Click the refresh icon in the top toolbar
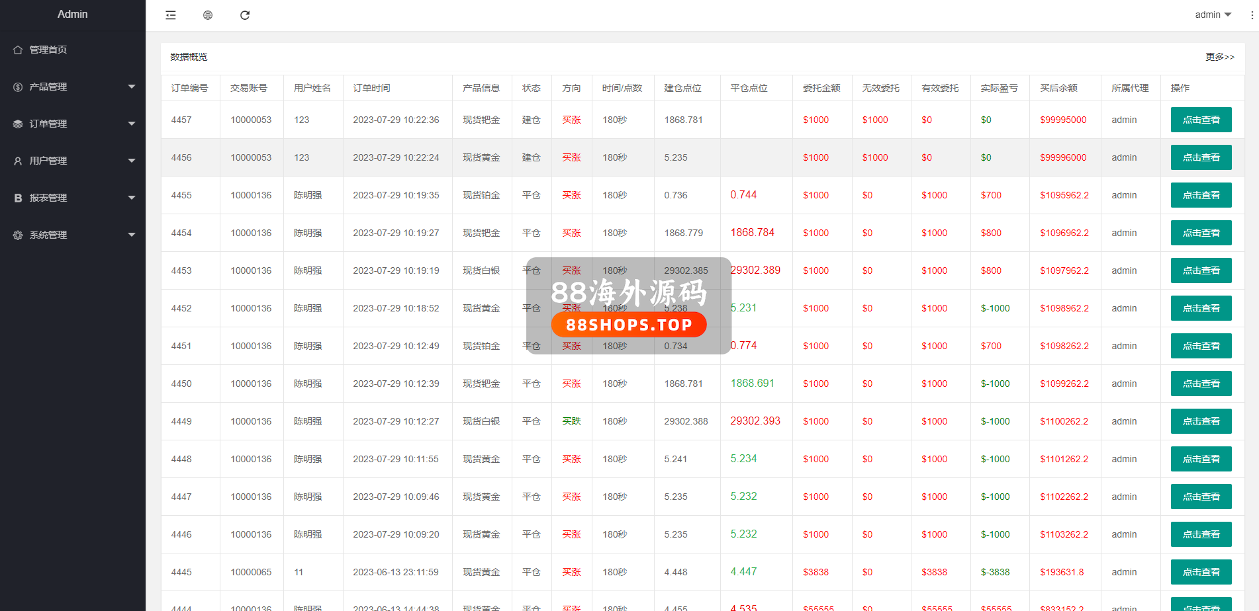1259x611 pixels. pyautogui.click(x=245, y=15)
